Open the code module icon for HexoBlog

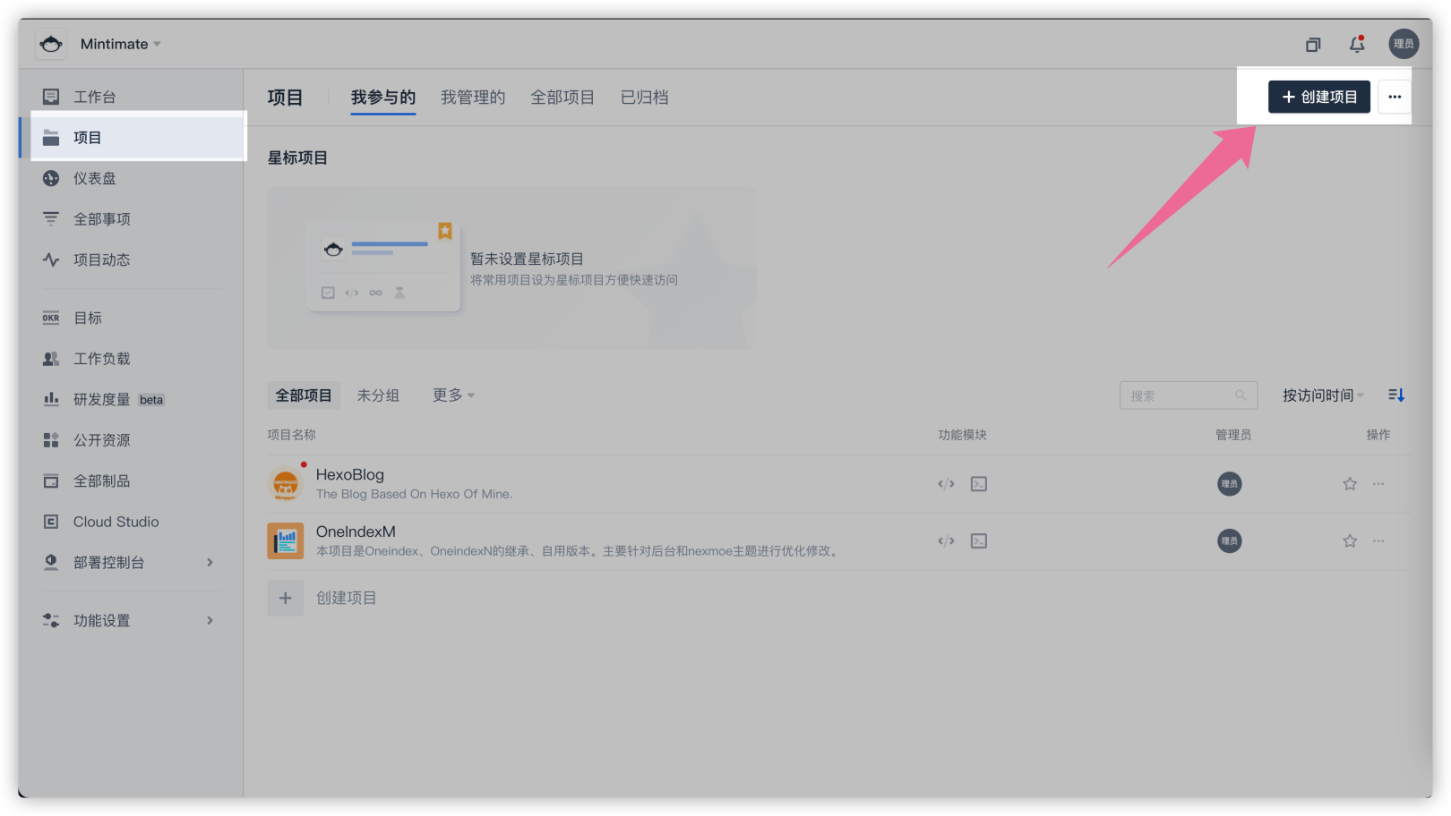(x=946, y=483)
